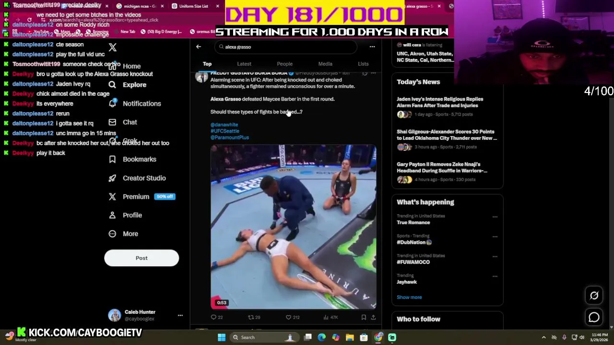Open Profile page
The height and width of the screenshot is (345, 614).
click(x=126, y=215)
